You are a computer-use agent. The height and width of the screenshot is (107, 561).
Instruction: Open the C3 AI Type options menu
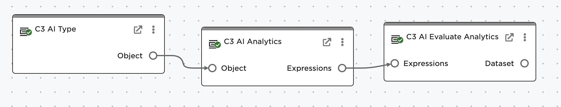153,29
